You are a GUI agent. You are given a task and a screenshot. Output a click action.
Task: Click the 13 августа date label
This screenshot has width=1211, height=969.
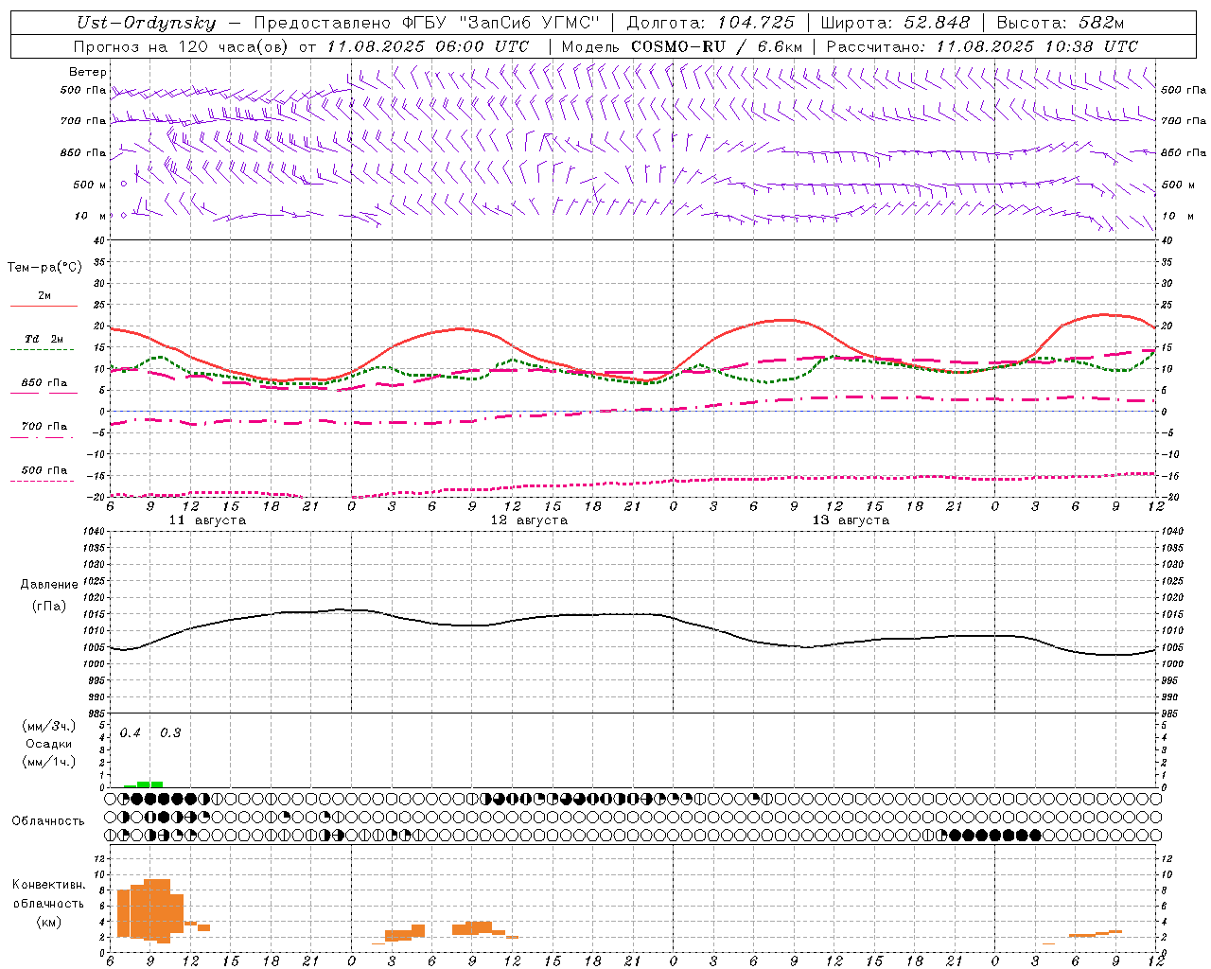[851, 520]
